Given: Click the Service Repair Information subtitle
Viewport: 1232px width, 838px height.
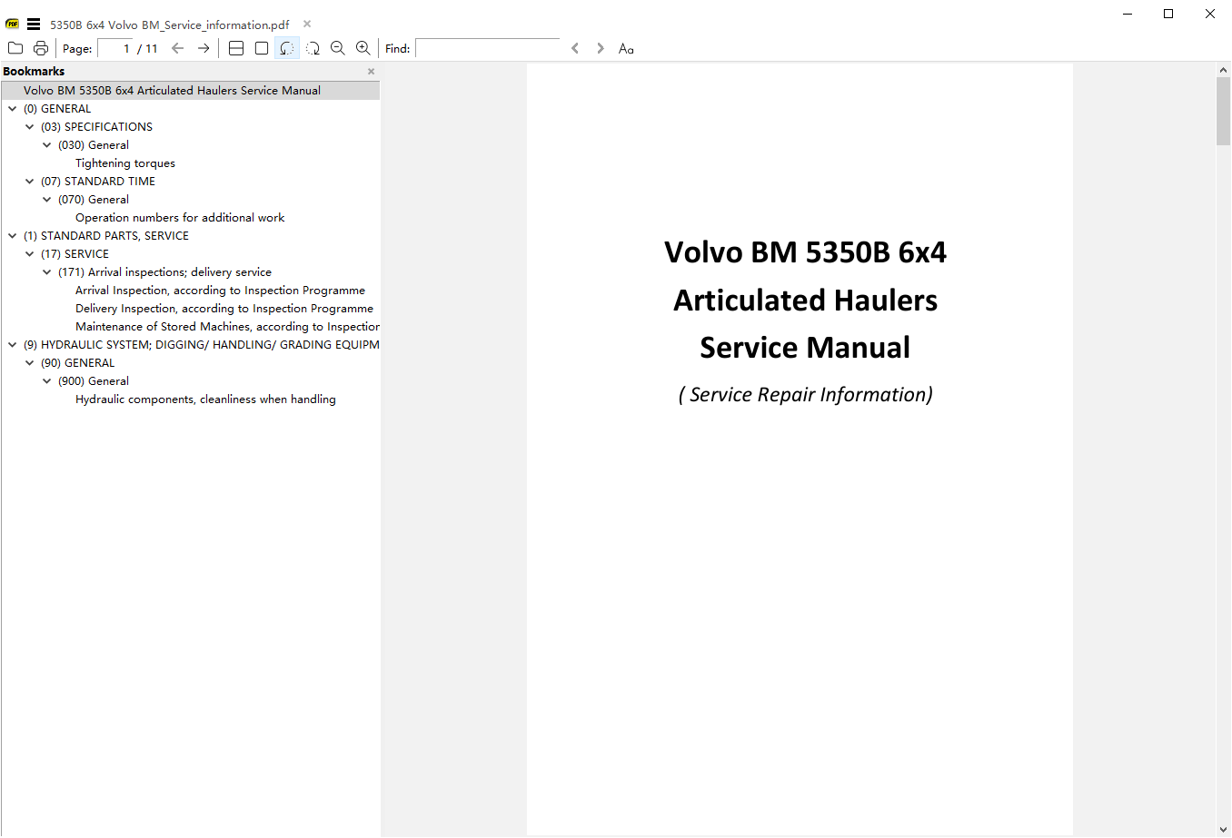Looking at the screenshot, I should [805, 394].
